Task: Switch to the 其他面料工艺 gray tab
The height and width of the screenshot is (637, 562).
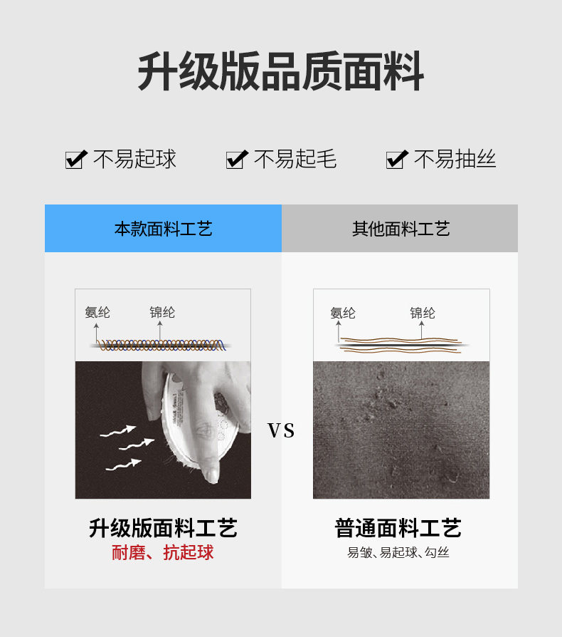Action: tap(400, 228)
